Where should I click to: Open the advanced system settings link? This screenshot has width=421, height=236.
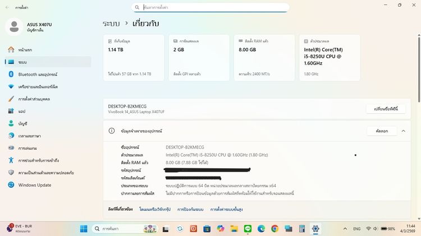tap(226, 209)
